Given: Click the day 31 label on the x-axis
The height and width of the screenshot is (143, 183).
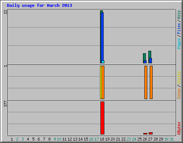Looking at the screenshot, I should [x=172, y=139].
